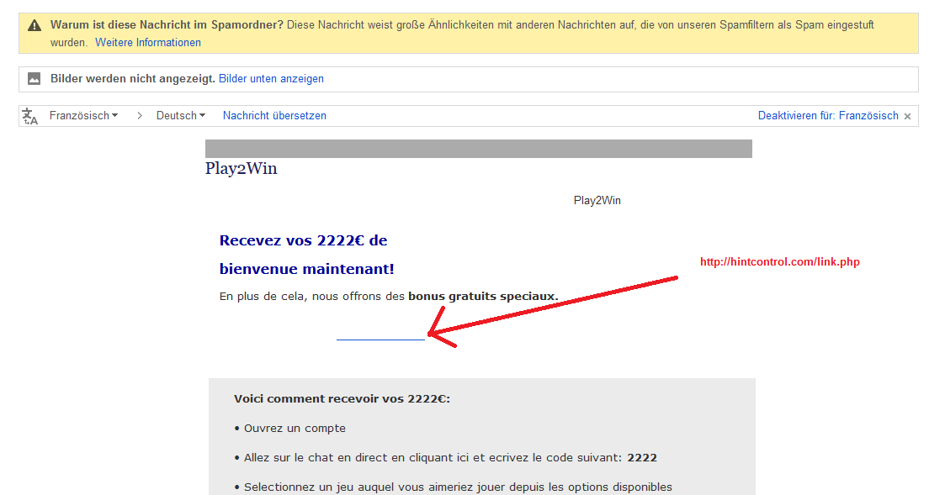This screenshot has height=495, width=945.
Task: Click Bilder unten anzeigen link
Action: [270, 78]
